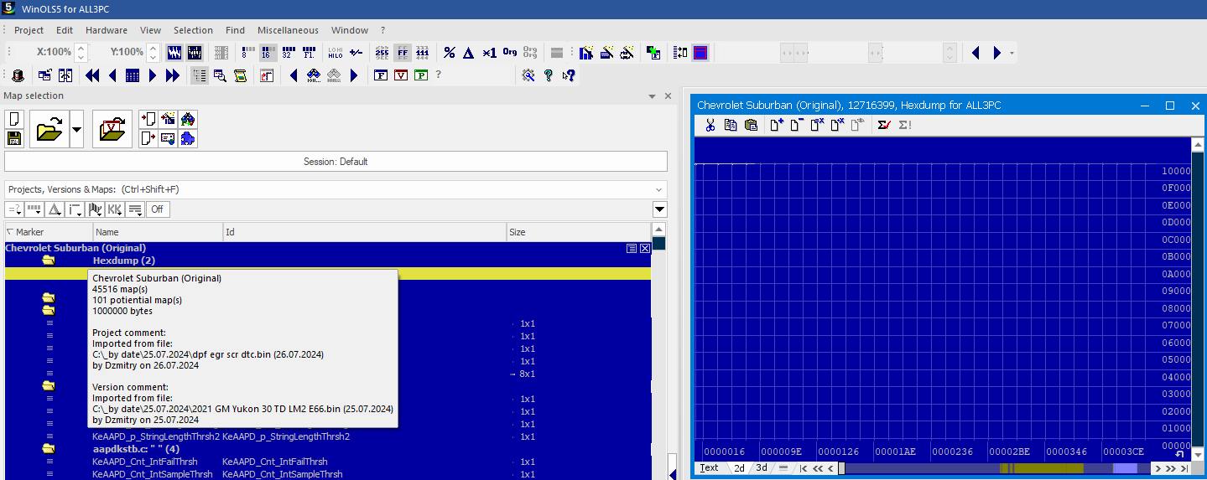Select the decimal 255 number format
1207x480 pixels.
(382, 52)
